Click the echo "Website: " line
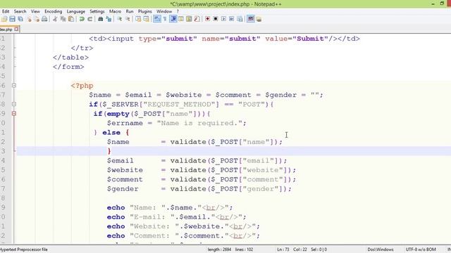 [x=183, y=226]
